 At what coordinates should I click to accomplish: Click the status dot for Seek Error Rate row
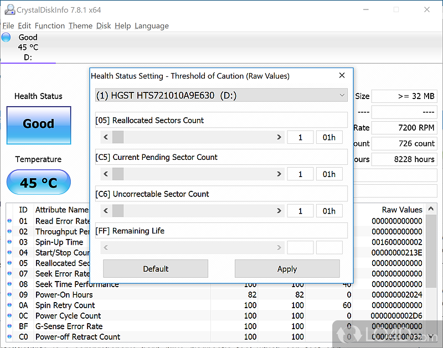[9, 273]
